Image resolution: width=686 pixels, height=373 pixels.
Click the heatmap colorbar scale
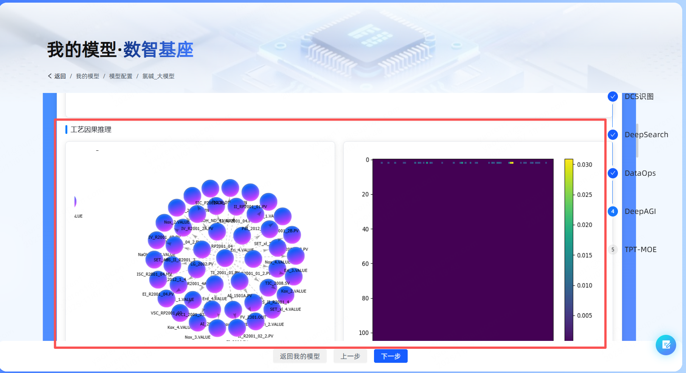(569, 249)
